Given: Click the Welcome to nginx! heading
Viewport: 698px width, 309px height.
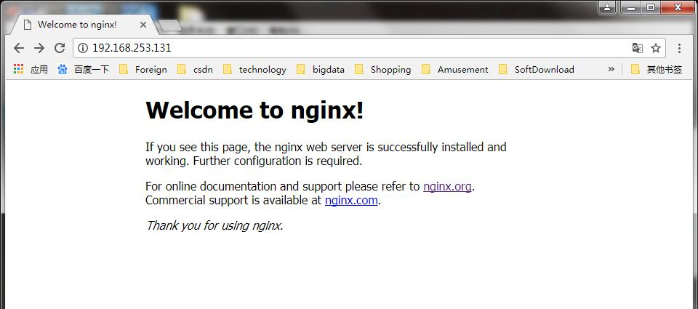Looking at the screenshot, I should click(254, 110).
